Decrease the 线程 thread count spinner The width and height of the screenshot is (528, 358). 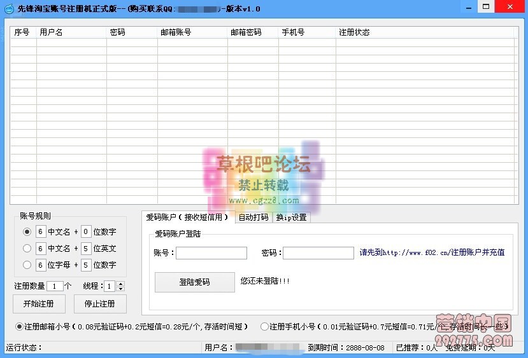tap(120, 289)
